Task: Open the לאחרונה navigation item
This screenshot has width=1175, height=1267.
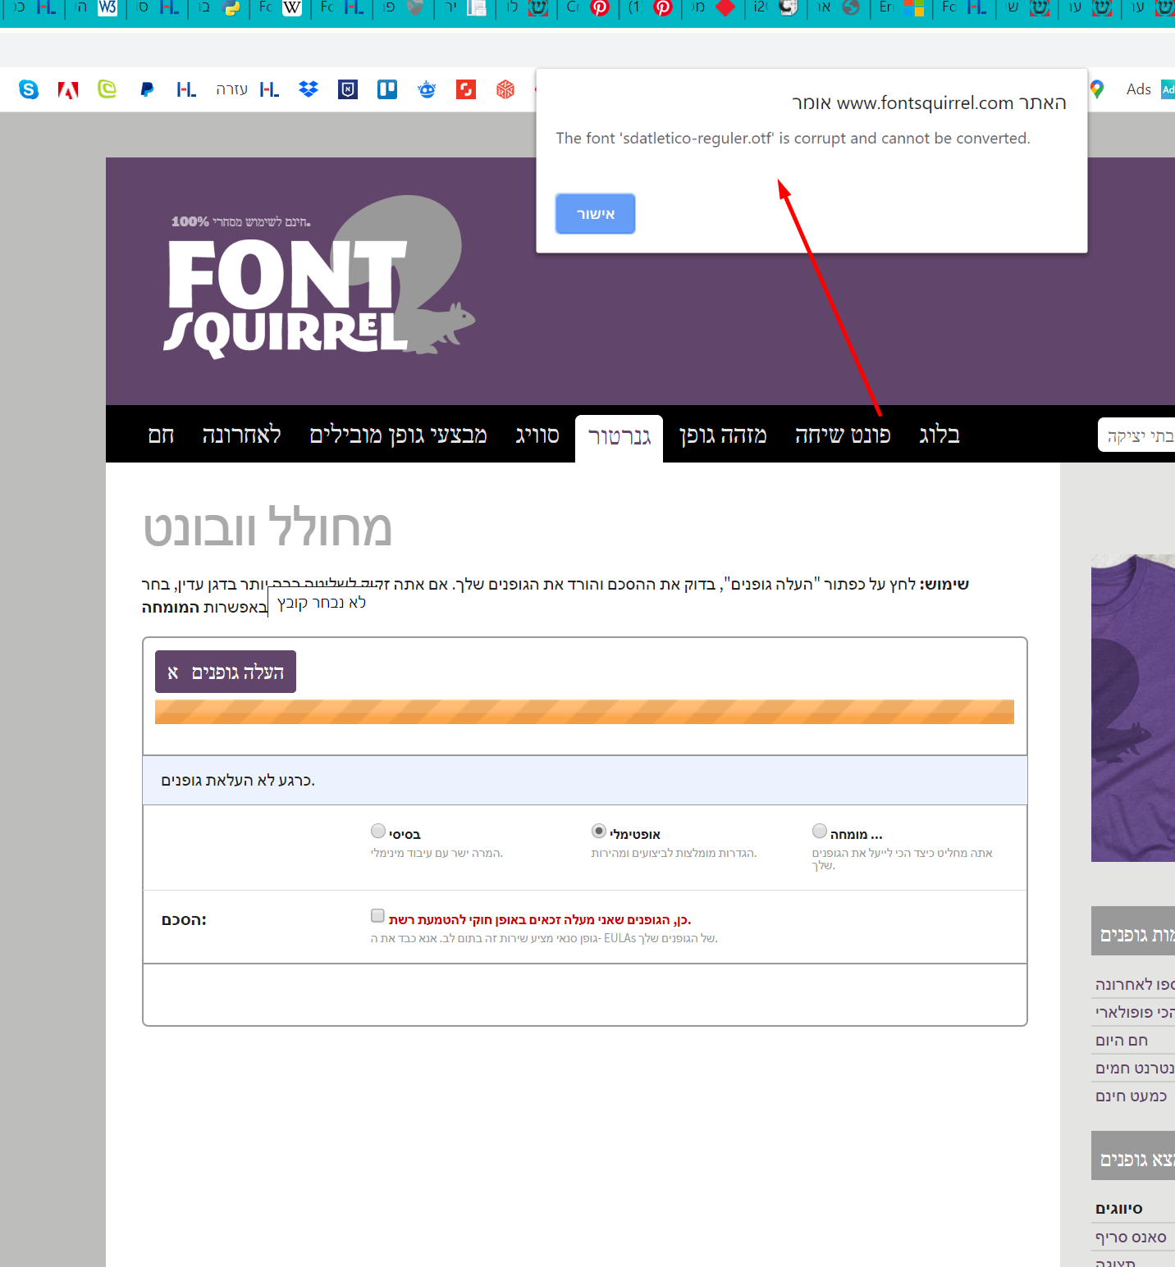Action: tap(241, 435)
